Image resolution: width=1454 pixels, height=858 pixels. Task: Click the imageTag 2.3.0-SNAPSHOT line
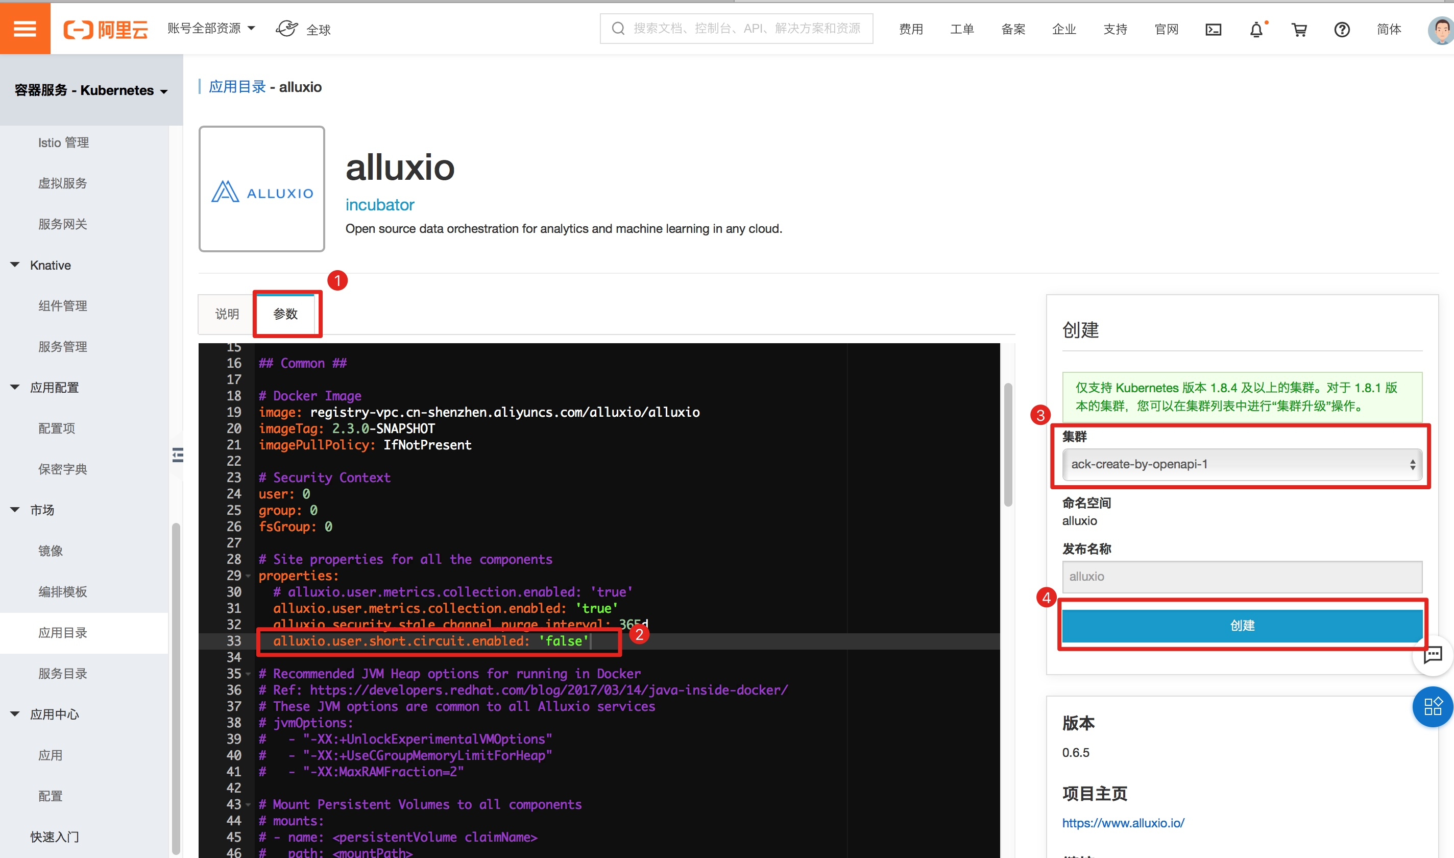[x=347, y=428]
